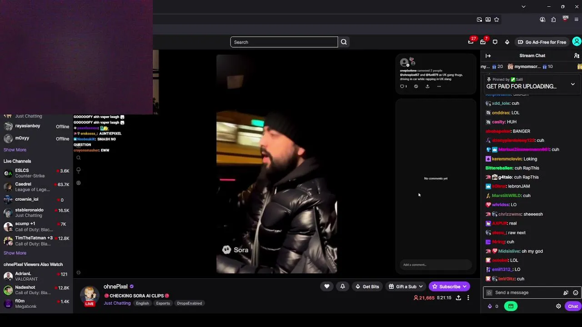
Task: Open offline m0xyy channel
Action: coord(36,139)
